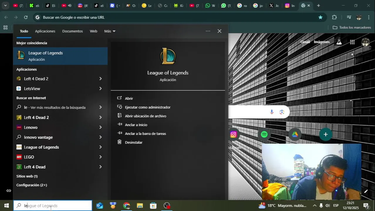Image resolution: width=375 pixels, height=211 pixels.
Task: Click the Abrir open-window icon
Action: coord(119,98)
